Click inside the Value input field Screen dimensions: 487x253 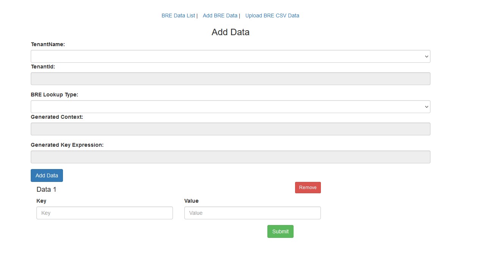[252, 213]
